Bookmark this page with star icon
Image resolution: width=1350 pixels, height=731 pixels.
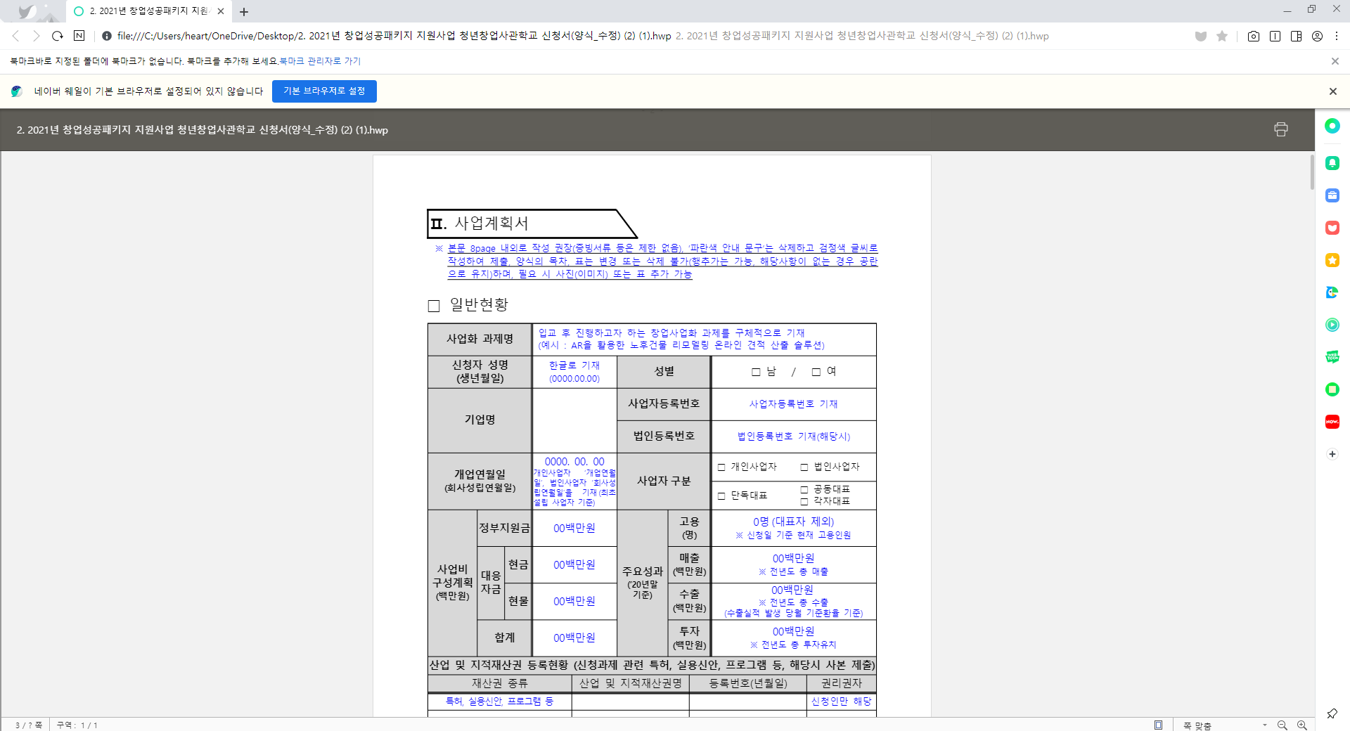pos(1222,36)
